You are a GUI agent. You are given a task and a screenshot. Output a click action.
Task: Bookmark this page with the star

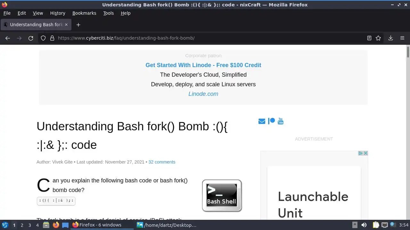point(378,38)
